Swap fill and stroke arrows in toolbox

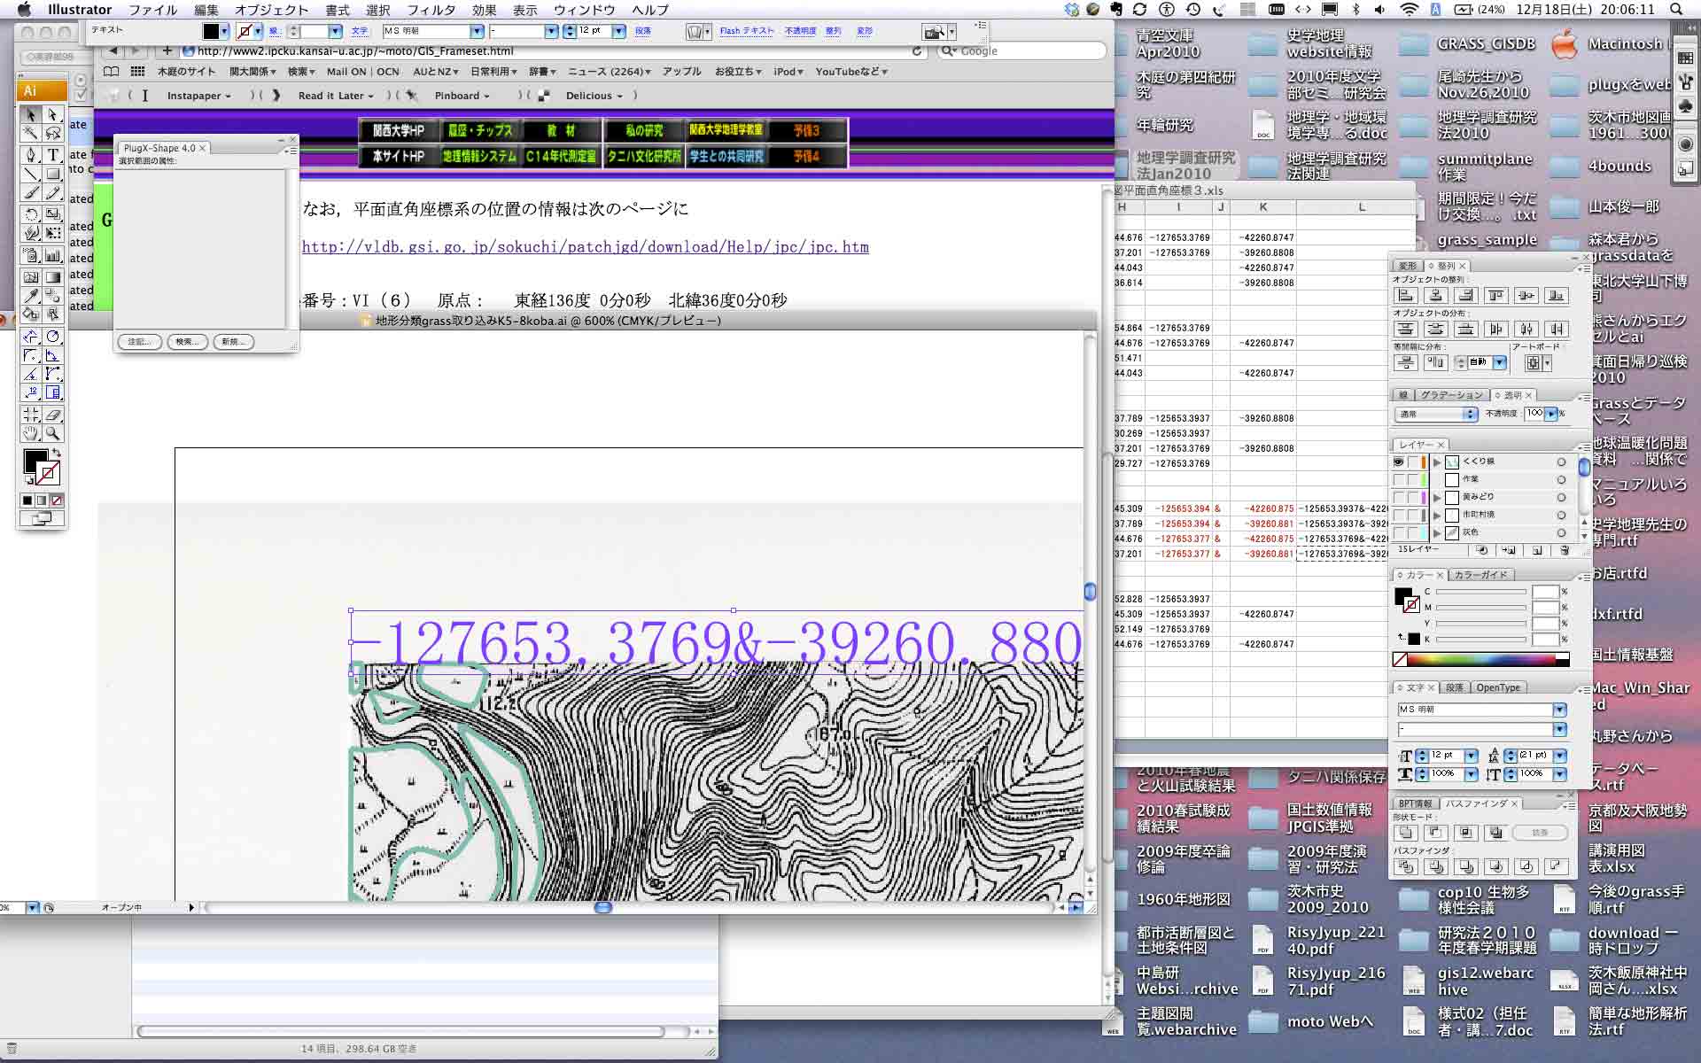click(x=56, y=453)
